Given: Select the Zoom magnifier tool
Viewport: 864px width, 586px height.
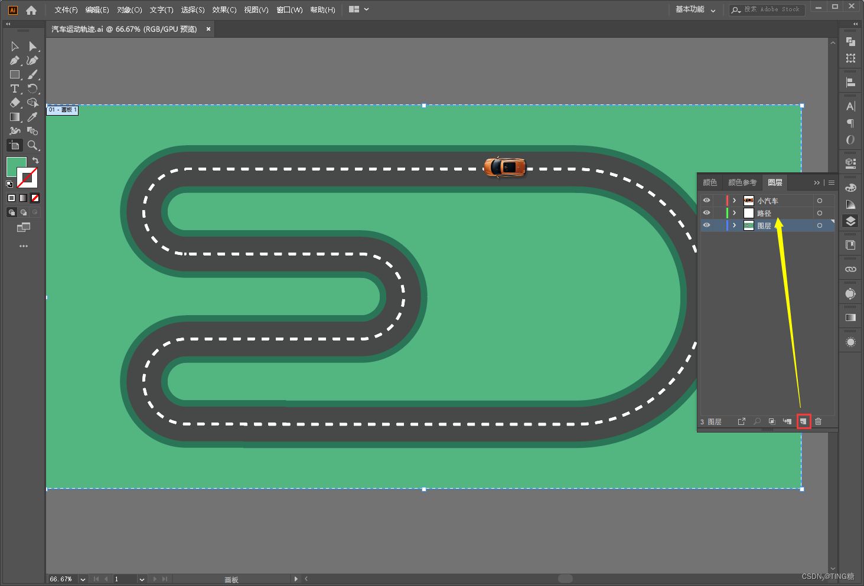Looking at the screenshot, I should [32, 145].
